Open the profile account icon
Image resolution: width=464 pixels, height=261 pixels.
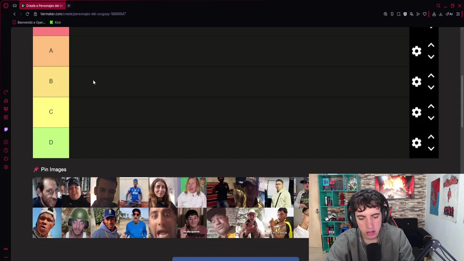point(434,14)
